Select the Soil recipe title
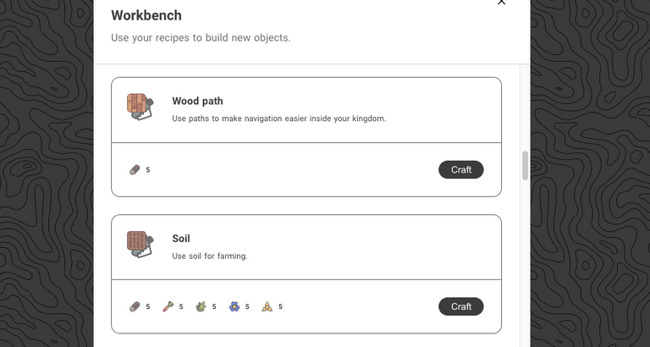650x347 pixels. pyautogui.click(x=181, y=239)
